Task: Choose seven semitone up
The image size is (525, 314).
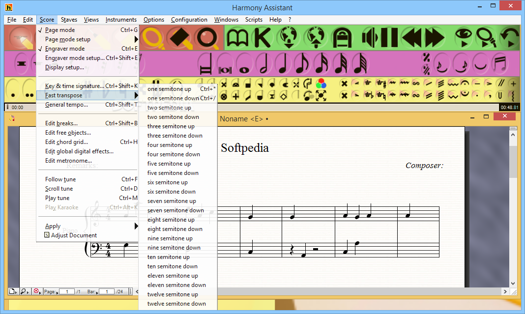Action: pos(178,201)
